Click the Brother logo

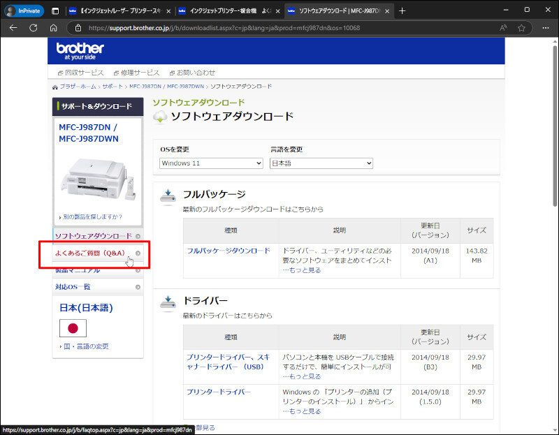pyautogui.click(x=80, y=51)
